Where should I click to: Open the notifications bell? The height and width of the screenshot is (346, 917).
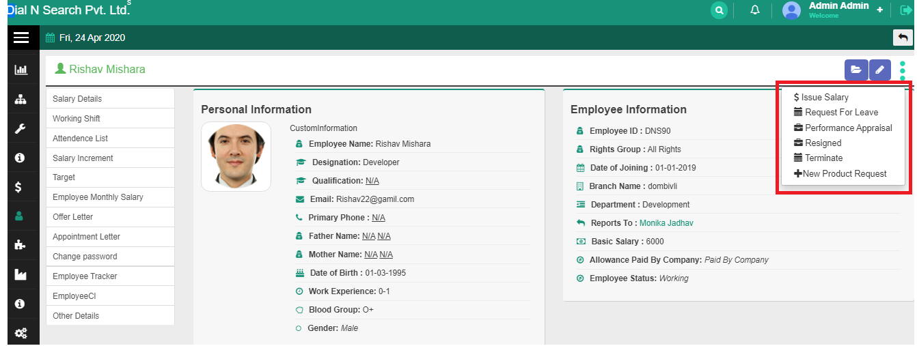tap(755, 10)
